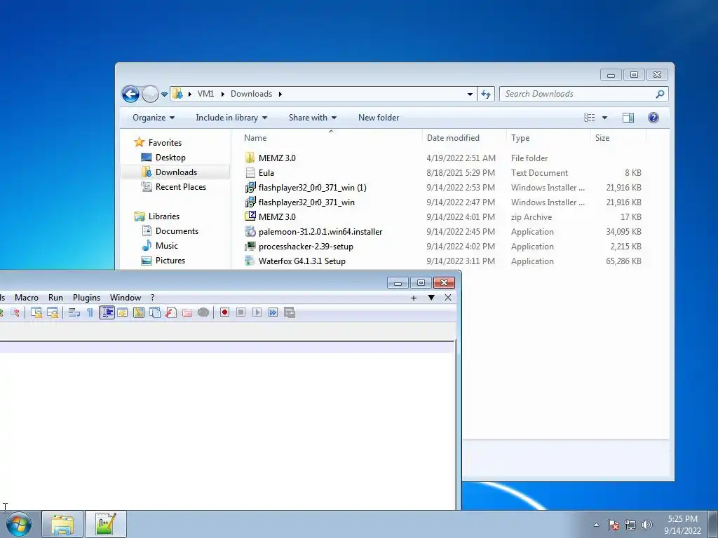Click the New folder button

click(x=379, y=118)
